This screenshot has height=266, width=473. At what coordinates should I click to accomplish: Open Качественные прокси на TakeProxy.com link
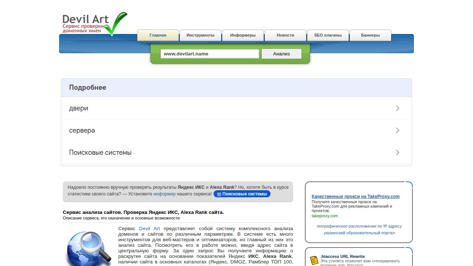(355, 197)
